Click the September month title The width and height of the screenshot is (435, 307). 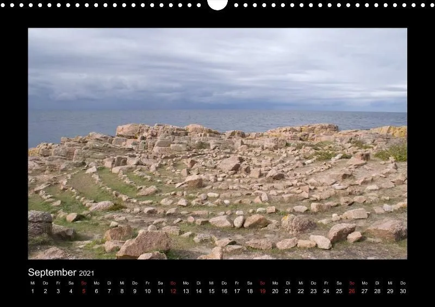click(x=52, y=272)
